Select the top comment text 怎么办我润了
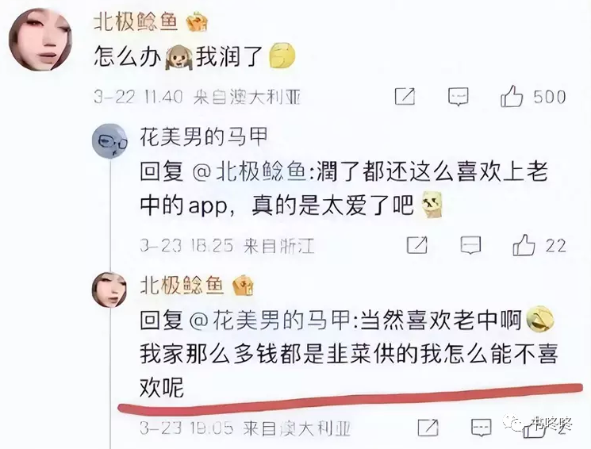Screen dimensions: 591x449 pos(194,56)
